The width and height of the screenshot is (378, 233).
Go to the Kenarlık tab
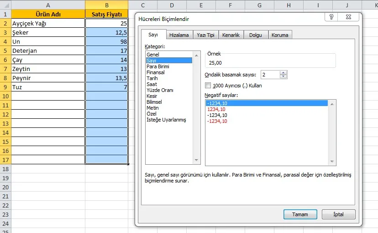(x=231, y=35)
